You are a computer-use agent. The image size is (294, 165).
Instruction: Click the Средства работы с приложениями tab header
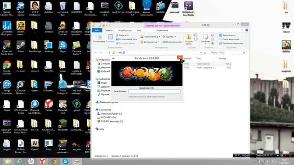[x=162, y=26]
